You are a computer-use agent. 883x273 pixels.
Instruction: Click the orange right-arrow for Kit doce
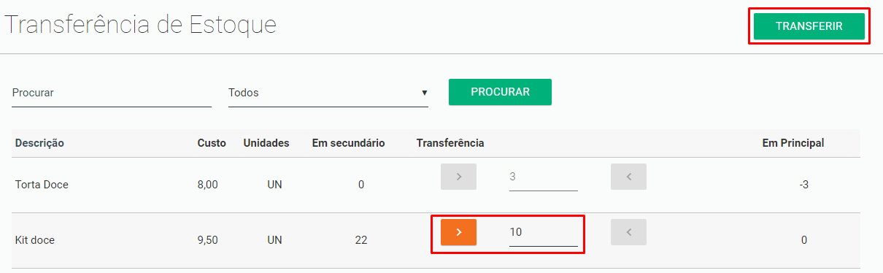click(x=458, y=232)
